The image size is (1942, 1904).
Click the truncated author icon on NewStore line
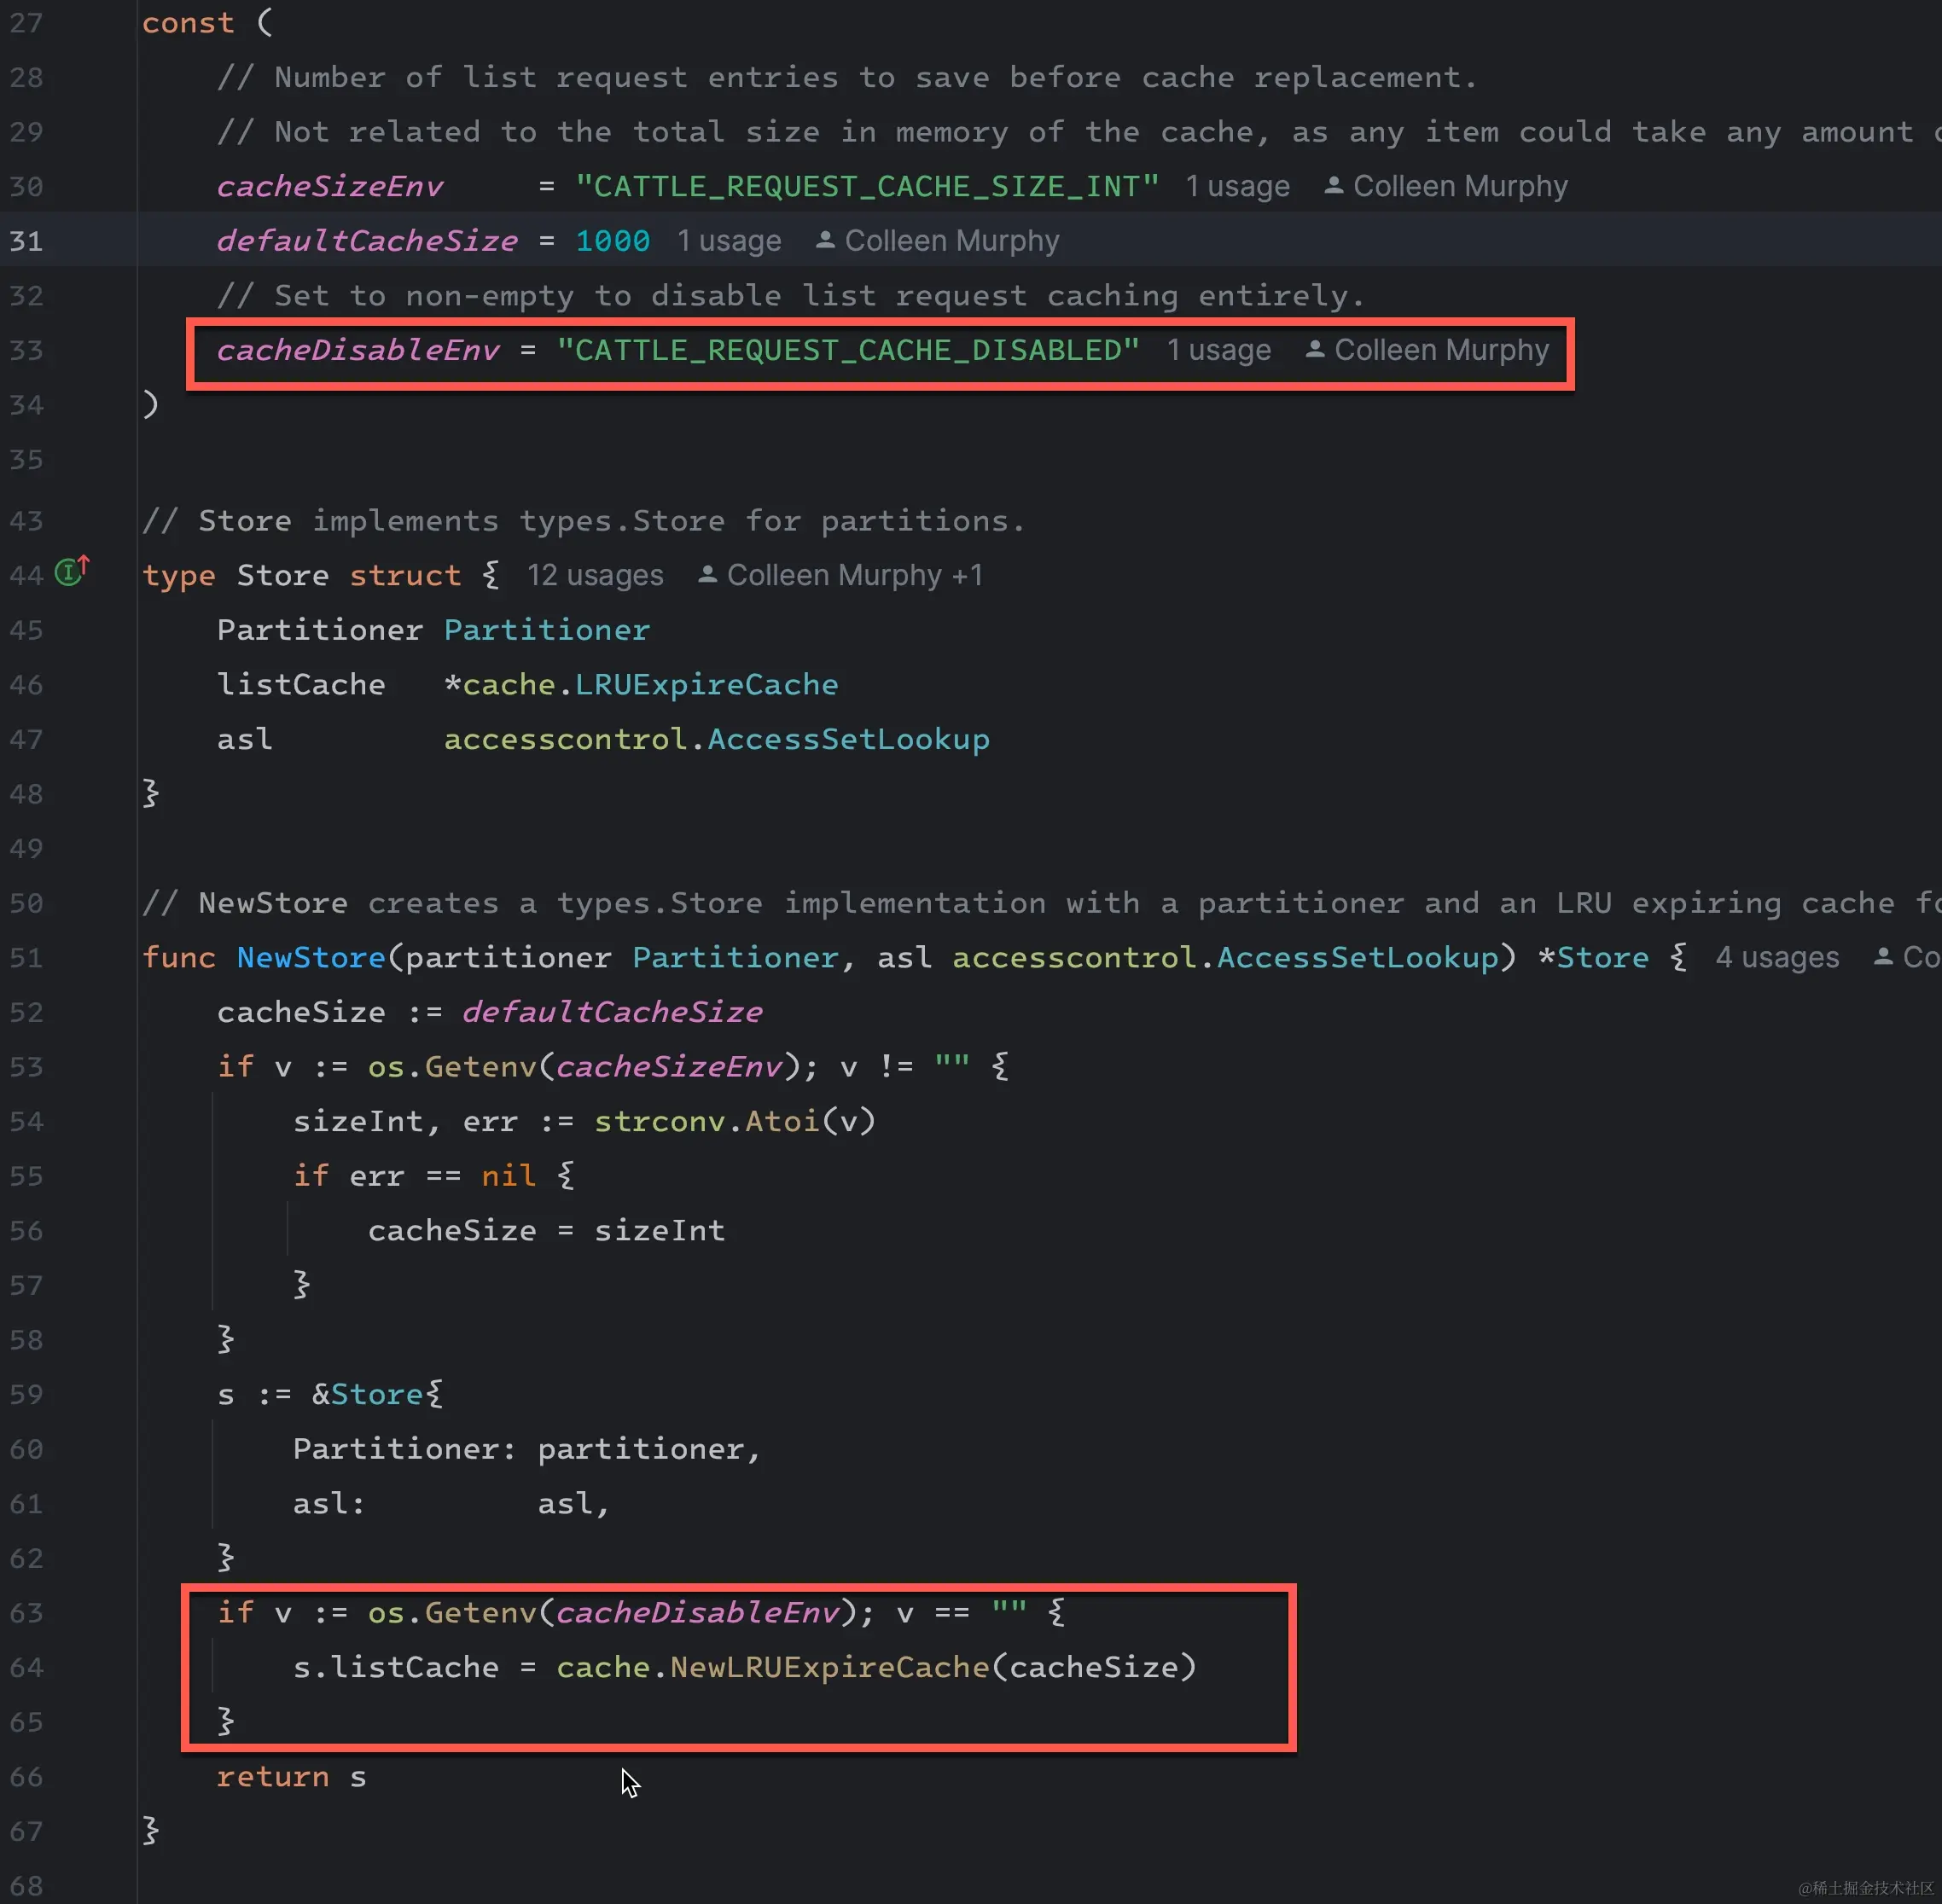1883,957
